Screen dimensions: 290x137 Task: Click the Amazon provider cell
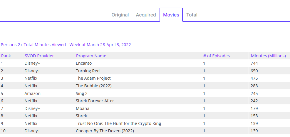pos(32,93)
